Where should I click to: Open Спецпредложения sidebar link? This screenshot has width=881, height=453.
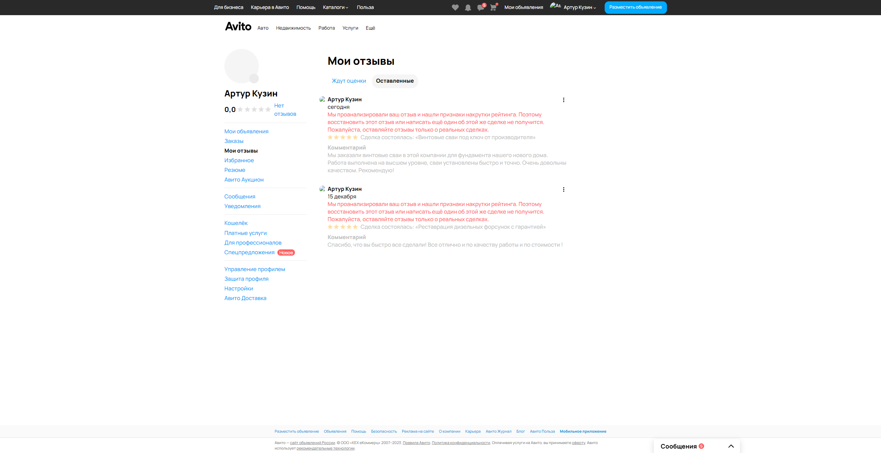[250, 253]
